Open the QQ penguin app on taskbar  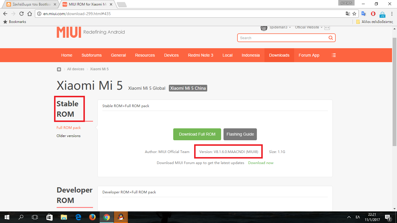click(121, 217)
